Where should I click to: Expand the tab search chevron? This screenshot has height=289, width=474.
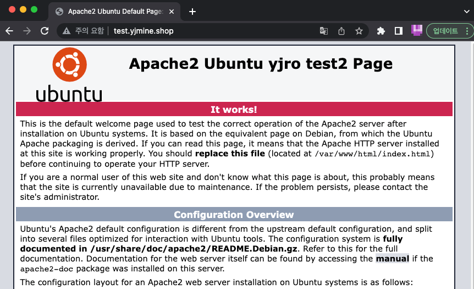(x=466, y=12)
